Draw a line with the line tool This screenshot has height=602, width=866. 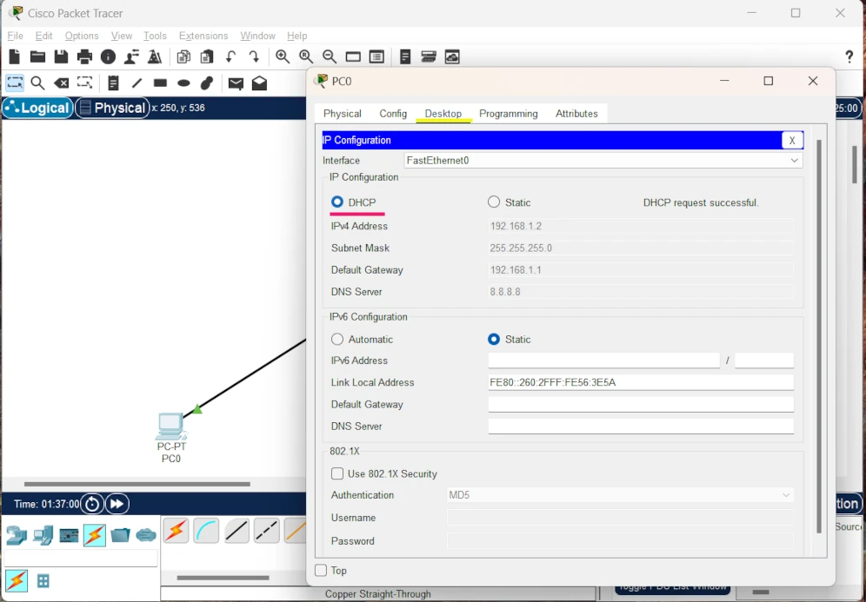(137, 83)
